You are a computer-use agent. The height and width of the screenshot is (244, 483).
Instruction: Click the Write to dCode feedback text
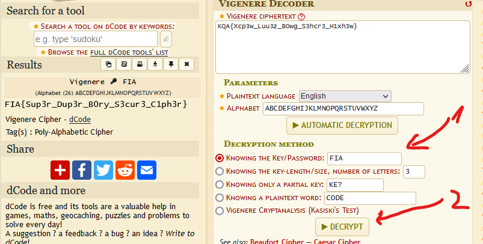click(x=180, y=234)
